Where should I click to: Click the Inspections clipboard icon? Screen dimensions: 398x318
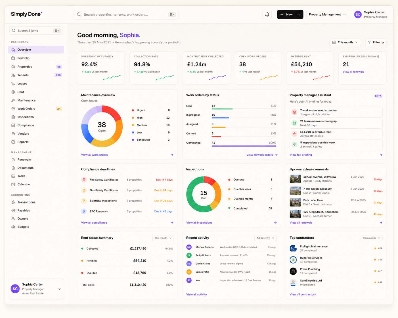pyautogui.click(x=13, y=117)
